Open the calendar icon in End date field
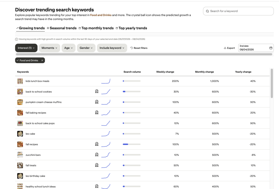The width and height of the screenshot is (279, 189). [271, 48]
